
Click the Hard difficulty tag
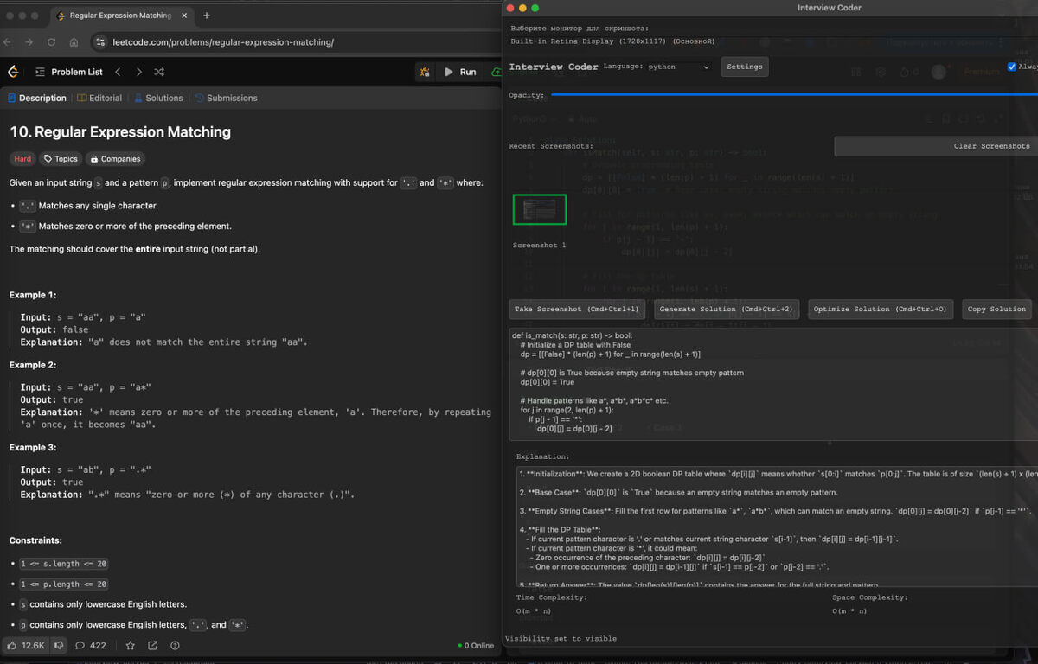(22, 159)
